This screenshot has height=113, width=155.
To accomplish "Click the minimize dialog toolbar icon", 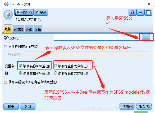I will click(x=140, y=12).
